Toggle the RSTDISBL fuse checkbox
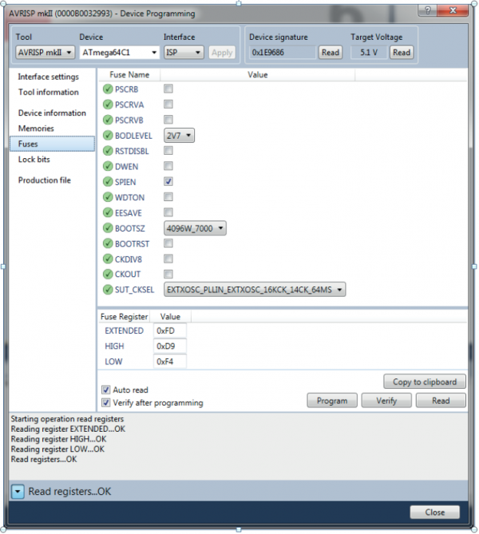The image size is (479, 534). click(x=168, y=151)
